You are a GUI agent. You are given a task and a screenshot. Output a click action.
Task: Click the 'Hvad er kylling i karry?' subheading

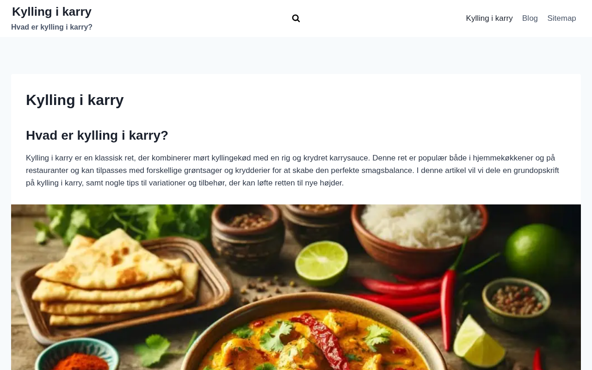(x=97, y=136)
